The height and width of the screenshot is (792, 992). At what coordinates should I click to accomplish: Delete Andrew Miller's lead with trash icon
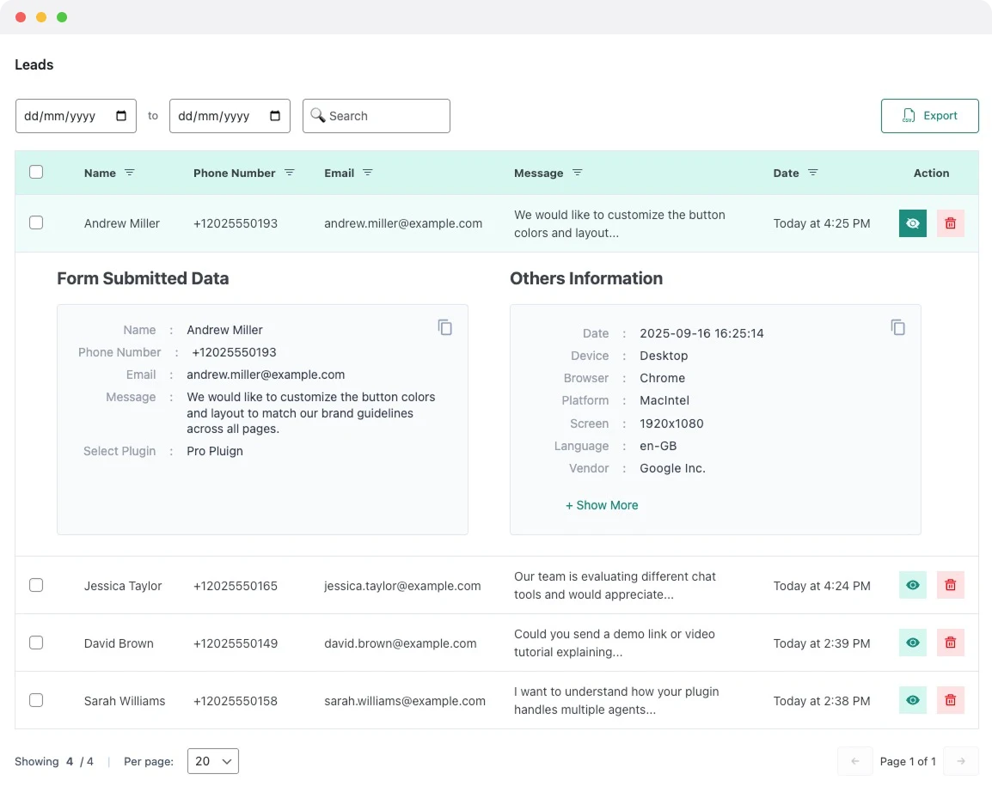pos(950,223)
